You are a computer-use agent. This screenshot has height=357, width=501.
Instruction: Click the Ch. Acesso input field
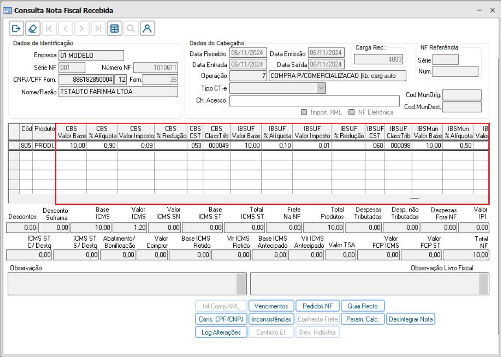[x=314, y=101]
